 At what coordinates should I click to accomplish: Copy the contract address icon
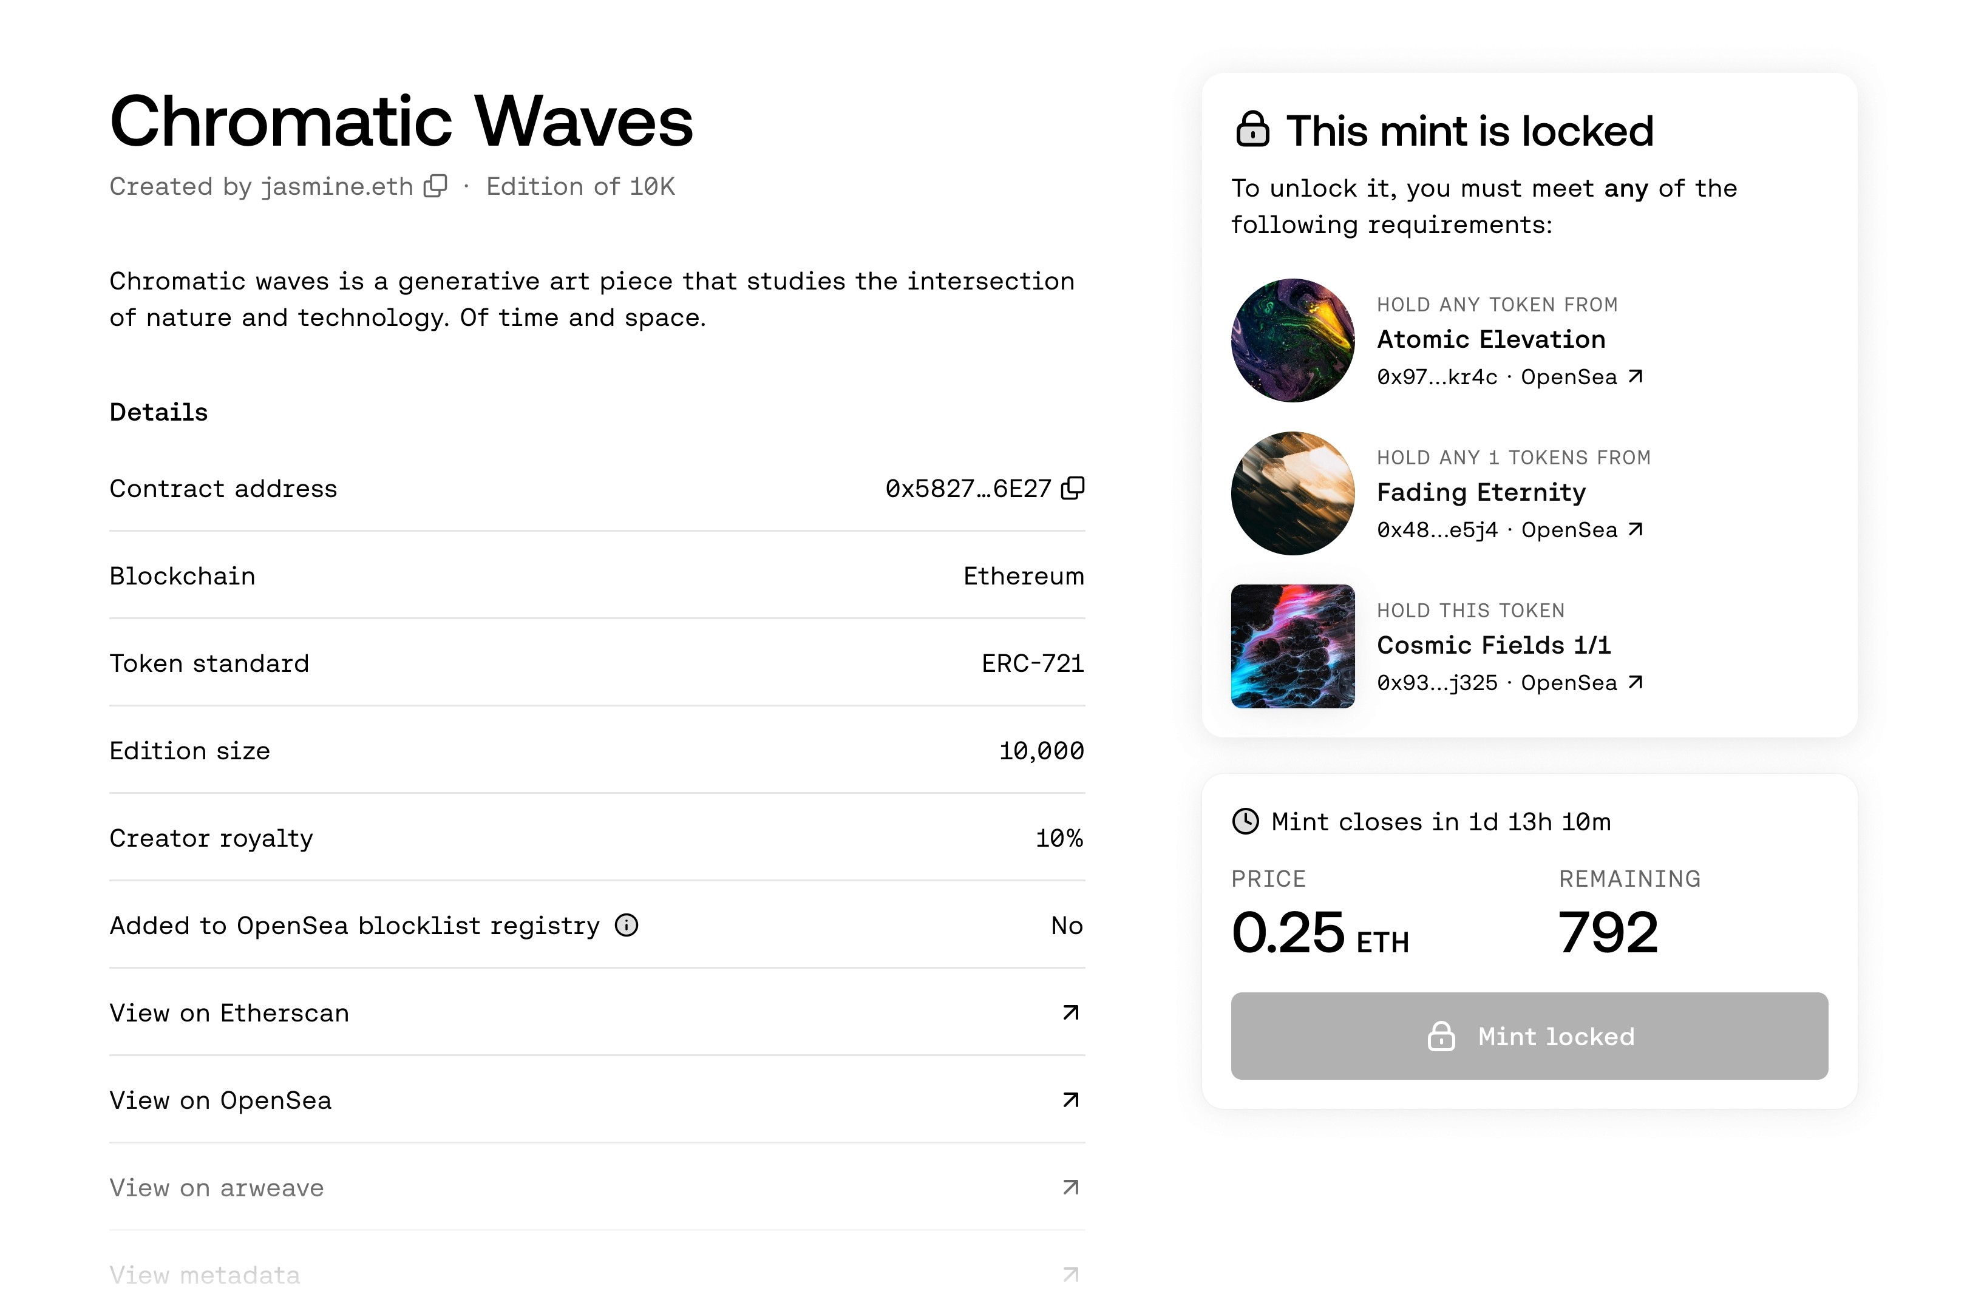tap(1072, 488)
